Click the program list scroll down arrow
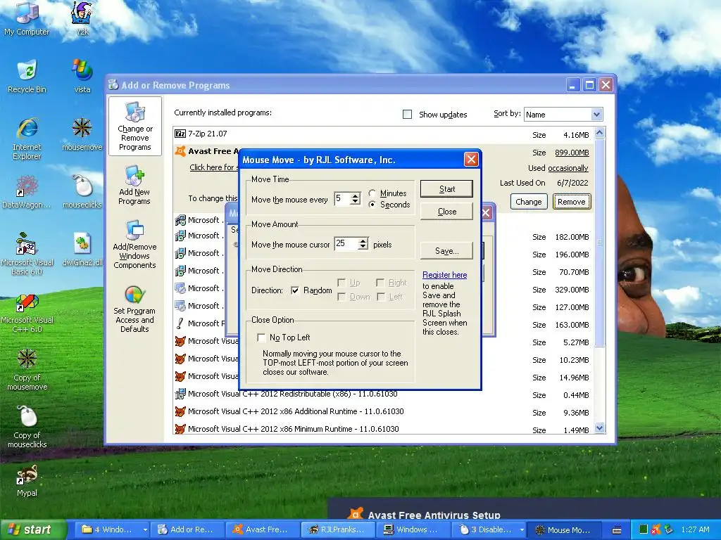The width and height of the screenshot is (721, 540). pyautogui.click(x=599, y=428)
